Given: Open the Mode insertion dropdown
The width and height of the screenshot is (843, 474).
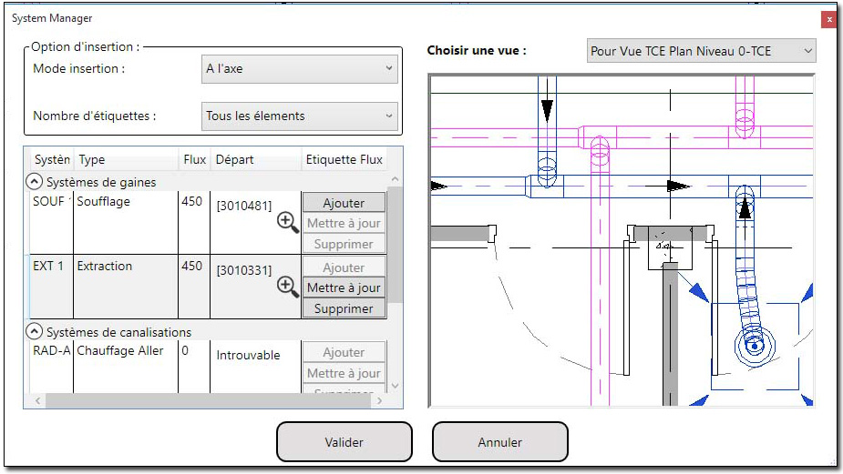Looking at the screenshot, I should 299,68.
